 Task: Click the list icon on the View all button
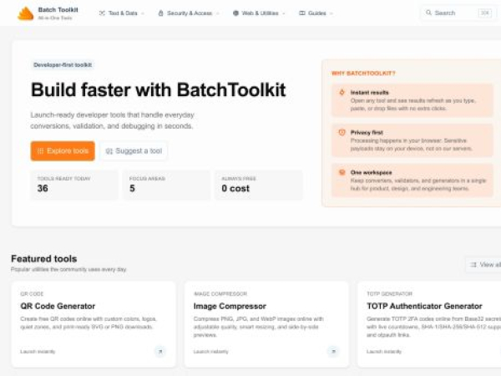(x=473, y=265)
